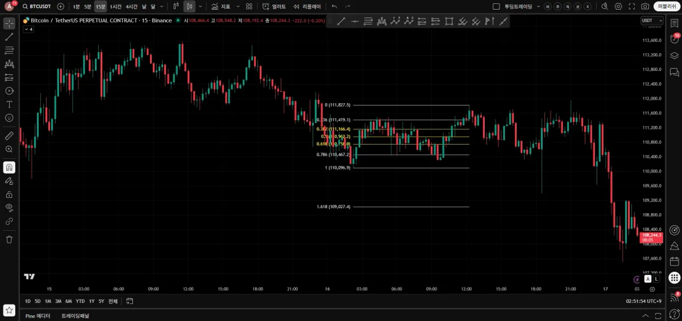Toggle lock all drawings
The width and height of the screenshot is (682, 321).
(9, 195)
